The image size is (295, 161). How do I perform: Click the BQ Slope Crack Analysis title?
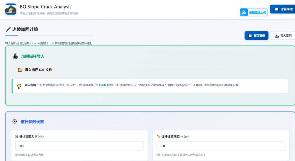[46, 7]
